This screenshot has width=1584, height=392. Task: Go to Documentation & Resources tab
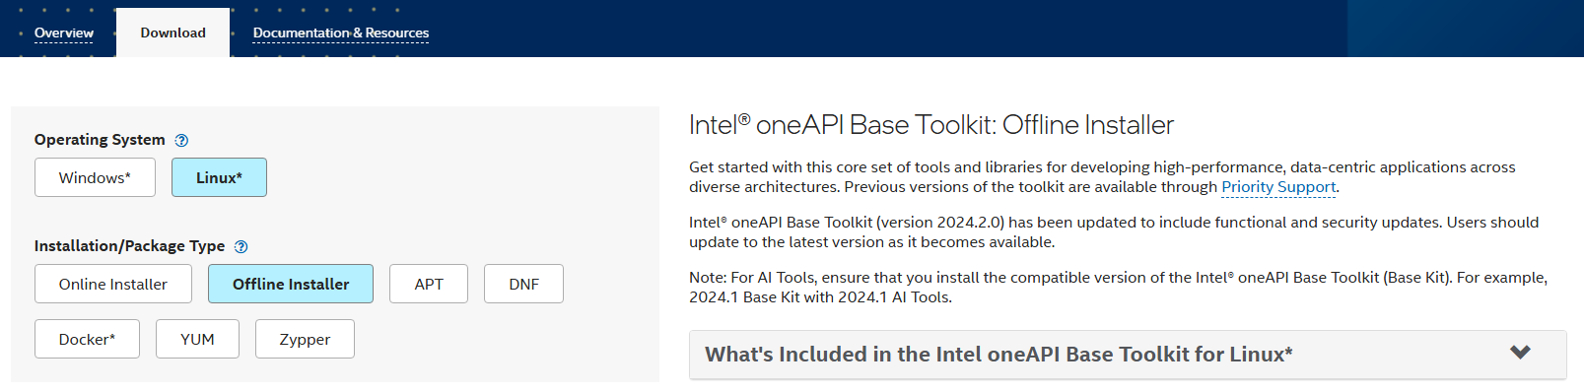point(341,33)
